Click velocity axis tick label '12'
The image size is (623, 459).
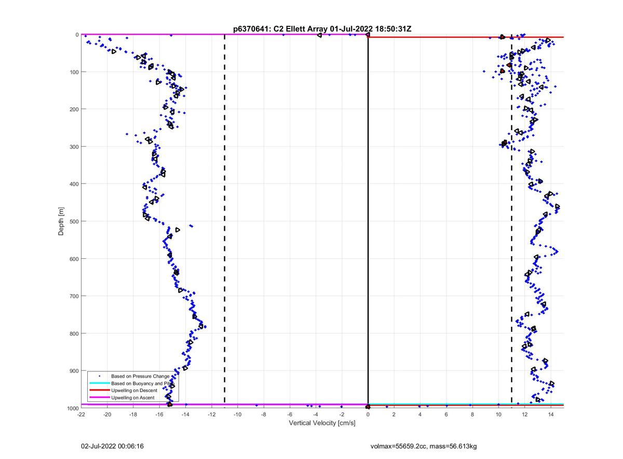click(524, 414)
